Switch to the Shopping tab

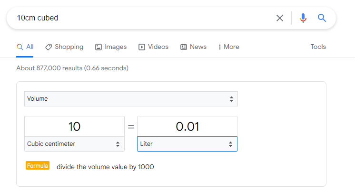tap(64, 47)
